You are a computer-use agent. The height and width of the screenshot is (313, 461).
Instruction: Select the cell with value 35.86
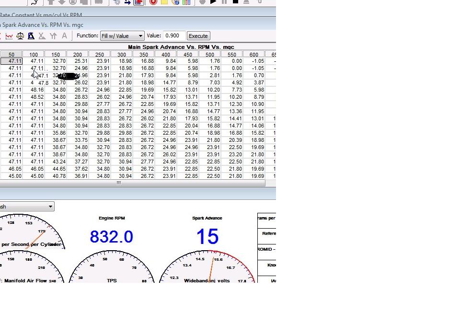[x=56, y=133]
